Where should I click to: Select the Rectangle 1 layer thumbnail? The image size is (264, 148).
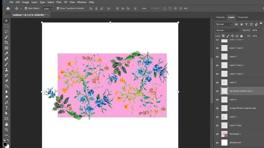(224, 134)
